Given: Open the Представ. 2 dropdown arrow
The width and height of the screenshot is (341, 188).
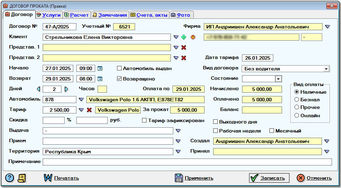Looking at the screenshot, I should tap(176, 58).
